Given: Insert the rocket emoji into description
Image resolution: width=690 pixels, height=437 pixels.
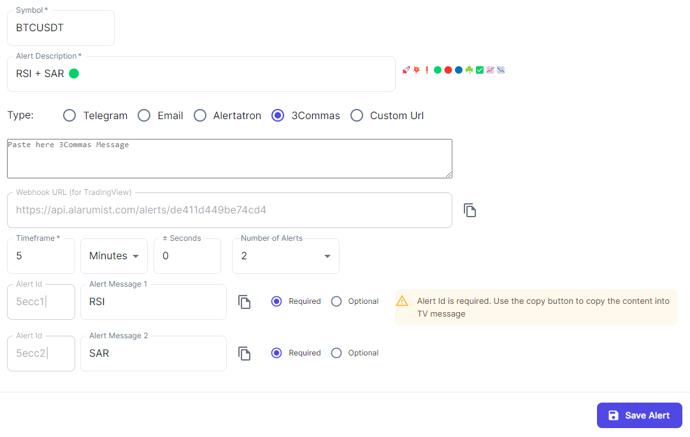Looking at the screenshot, I should 406,70.
